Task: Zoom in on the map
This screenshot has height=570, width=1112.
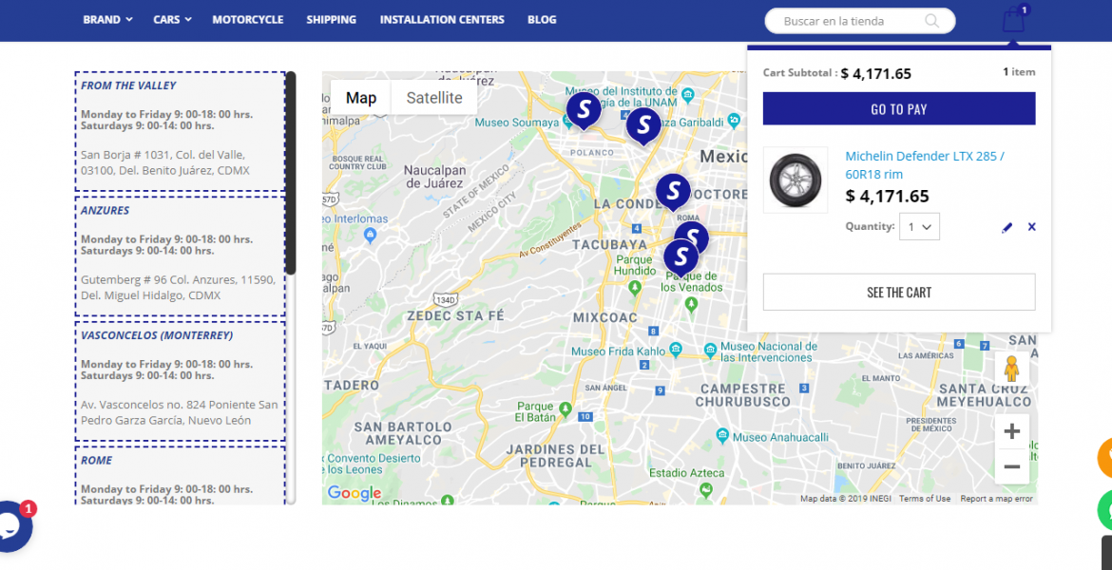Action: (x=1011, y=432)
